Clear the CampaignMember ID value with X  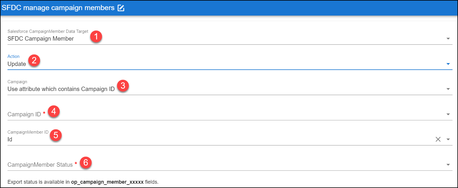point(438,139)
